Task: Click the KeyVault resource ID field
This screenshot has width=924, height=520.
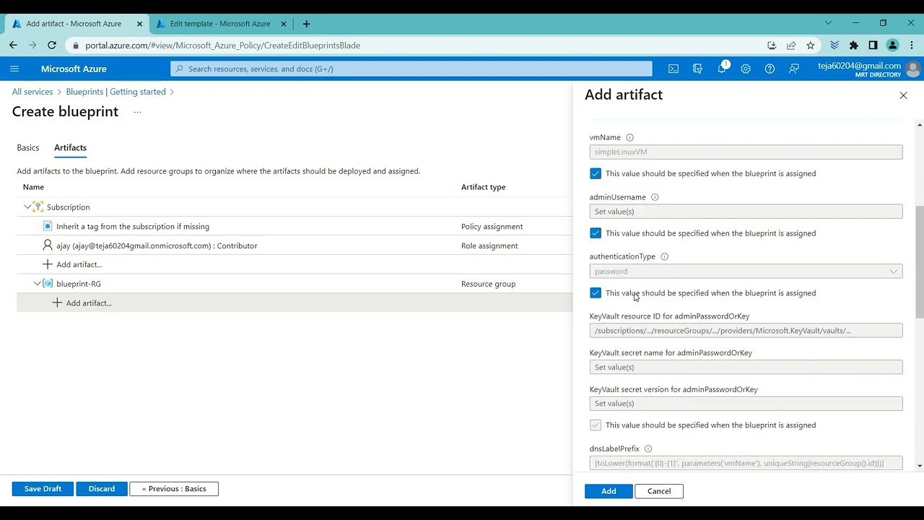Action: pos(746,331)
